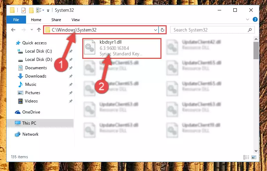Viewport: 267px width, 171px height.
Task: Open Local Disk (C:) in sidebar
Action: [x=39, y=51]
